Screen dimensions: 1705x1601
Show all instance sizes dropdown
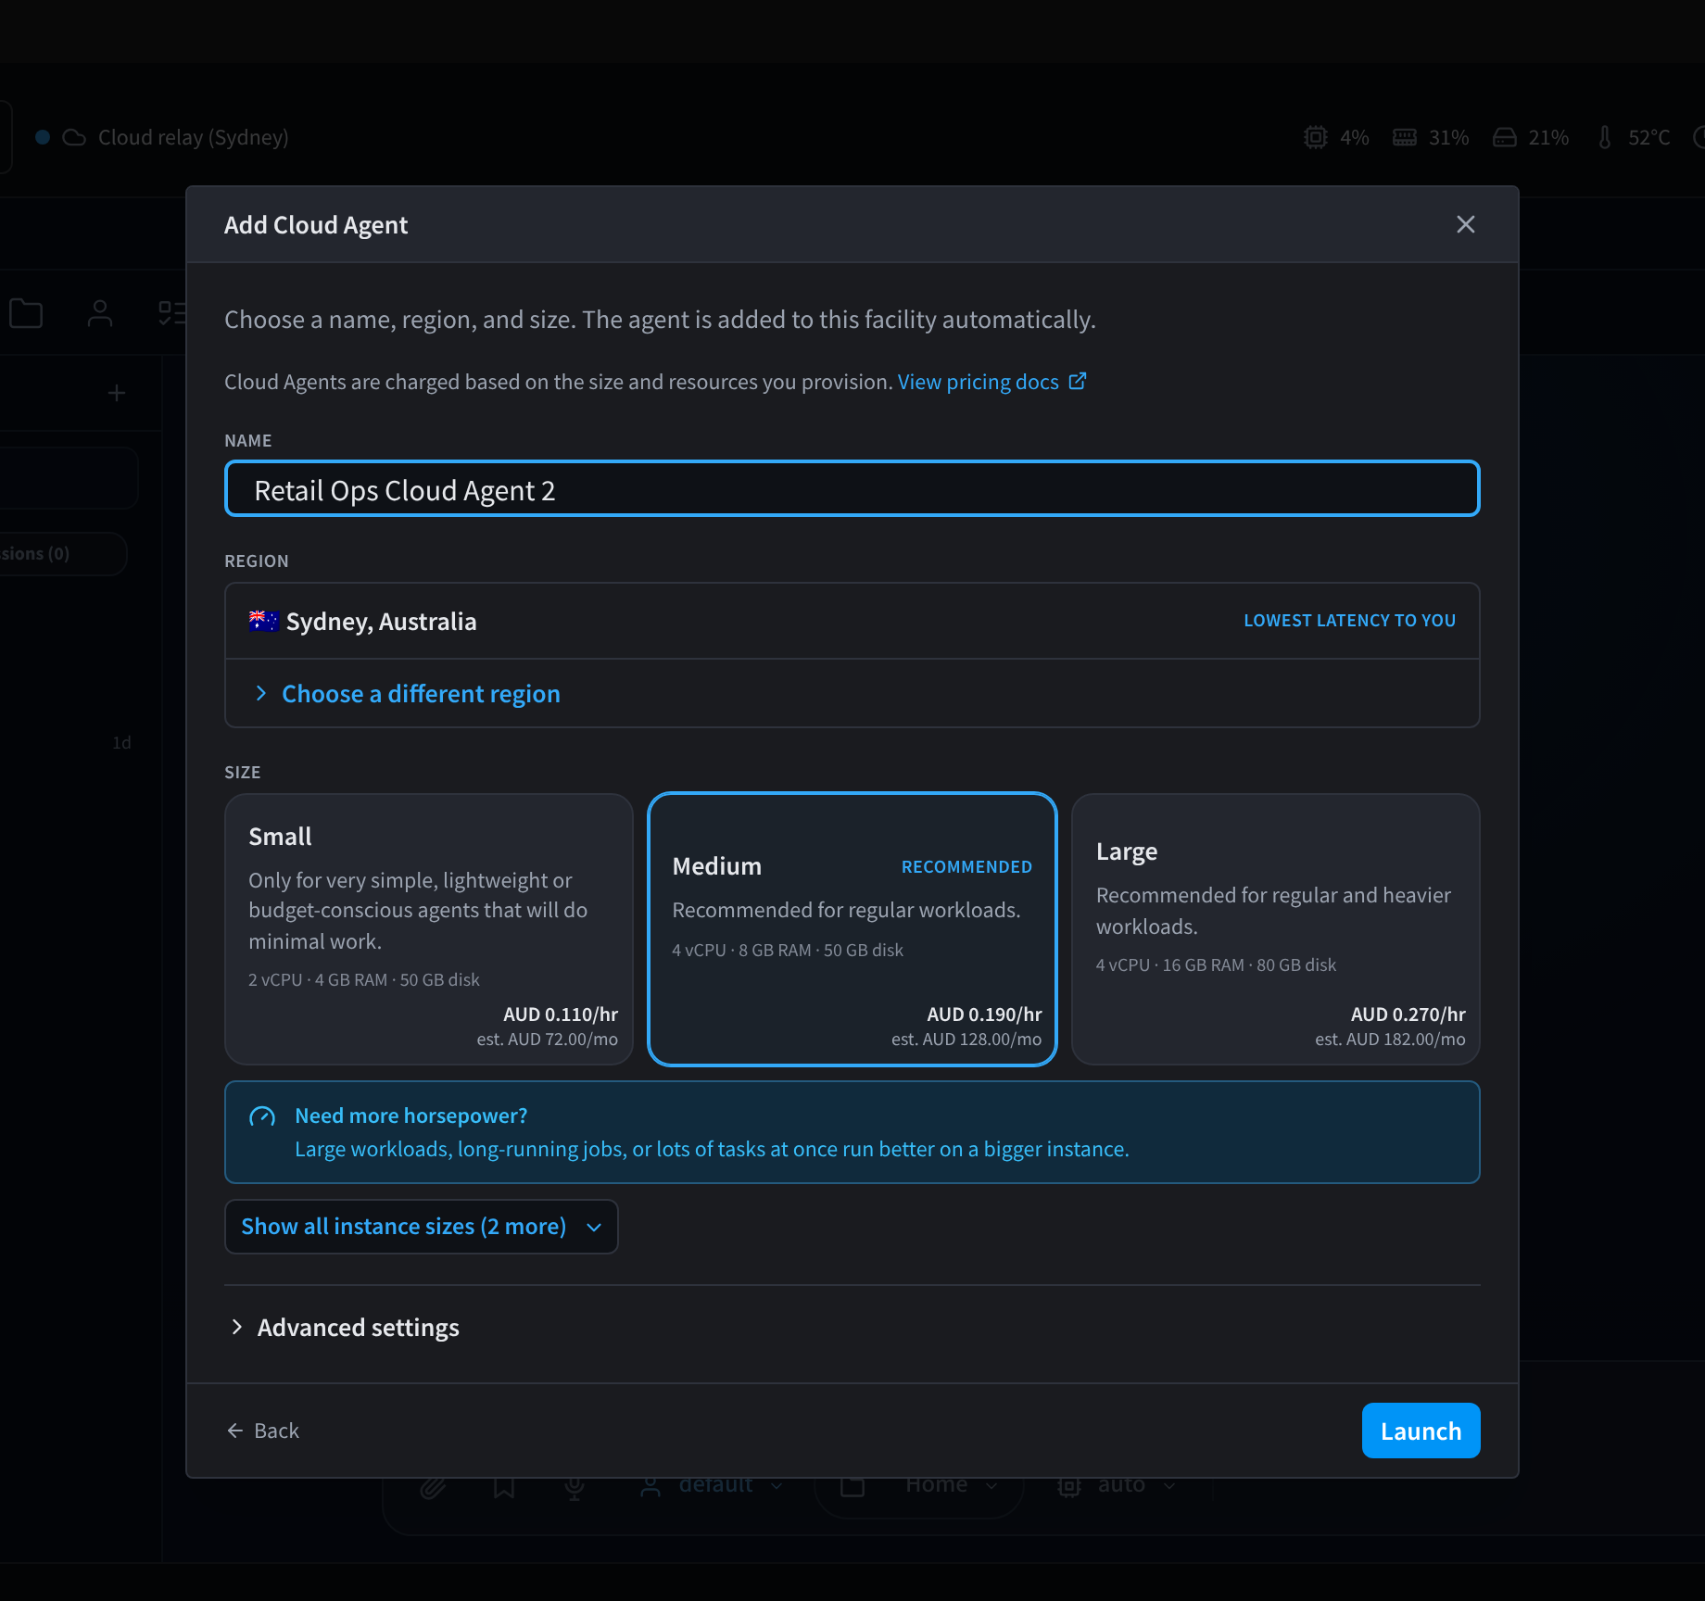coord(421,1226)
